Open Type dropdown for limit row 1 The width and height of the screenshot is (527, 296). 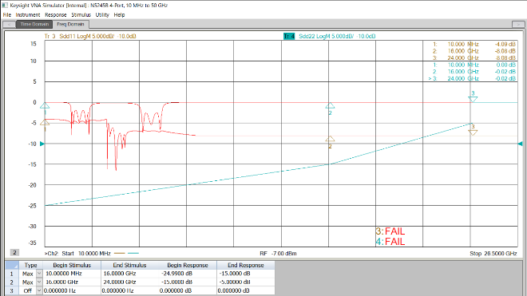(x=39, y=274)
